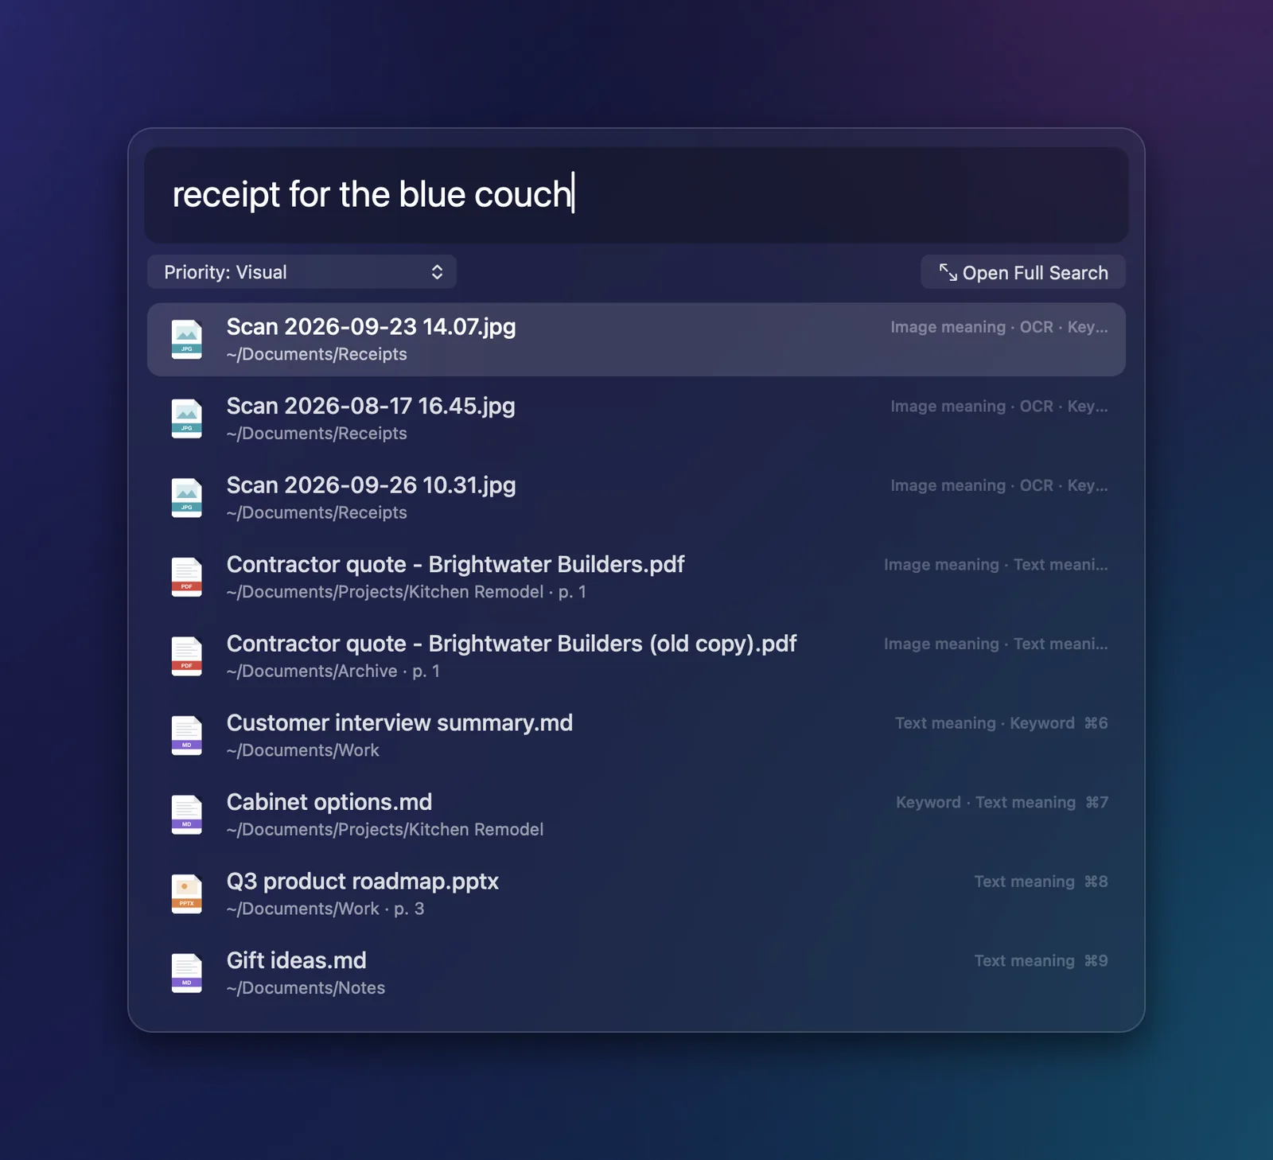This screenshot has width=1273, height=1160.
Task: Click the PDF icon for the old copy contractor quote
Action: (x=186, y=656)
